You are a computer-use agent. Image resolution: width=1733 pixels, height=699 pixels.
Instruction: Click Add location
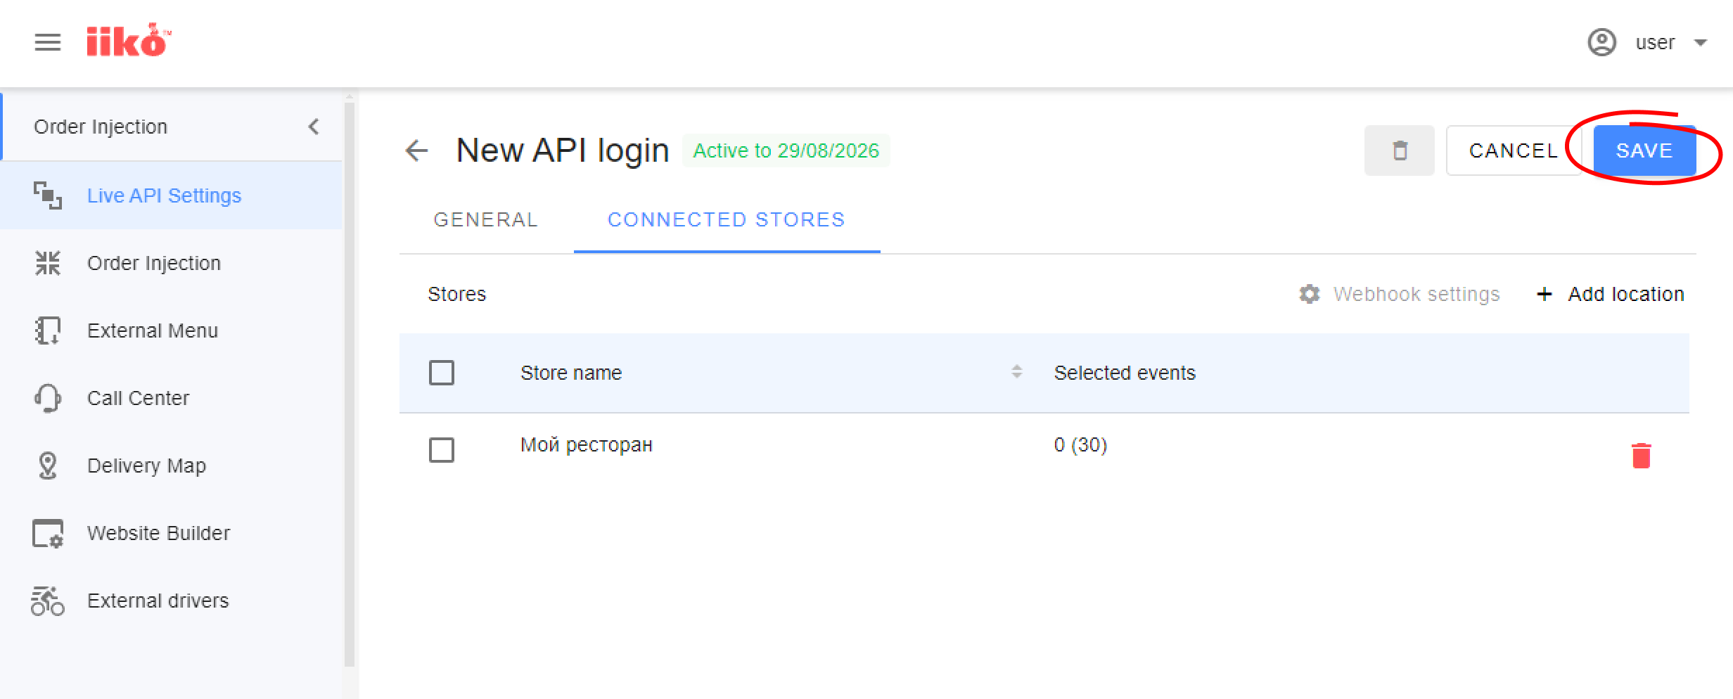coord(1610,294)
